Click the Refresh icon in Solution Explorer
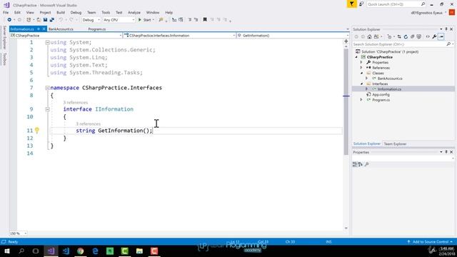The height and width of the screenshot is (257, 457). [x=406, y=36]
